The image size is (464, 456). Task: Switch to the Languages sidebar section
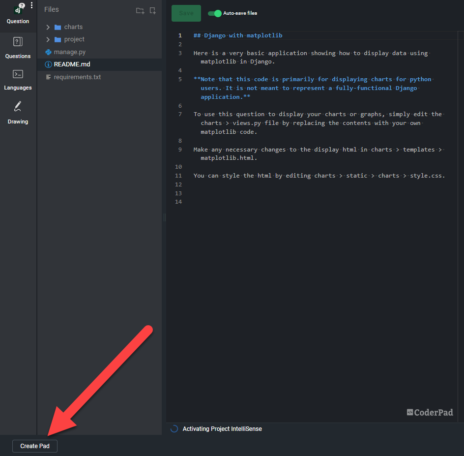coord(18,80)
